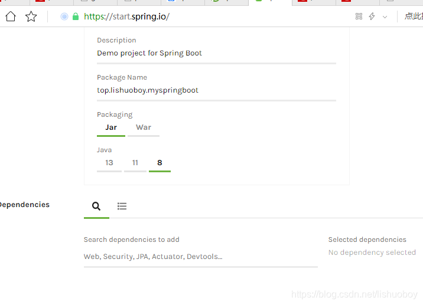Switch to dependency search tab (magnifier)
423x305 pixels.
pos(96,206)
